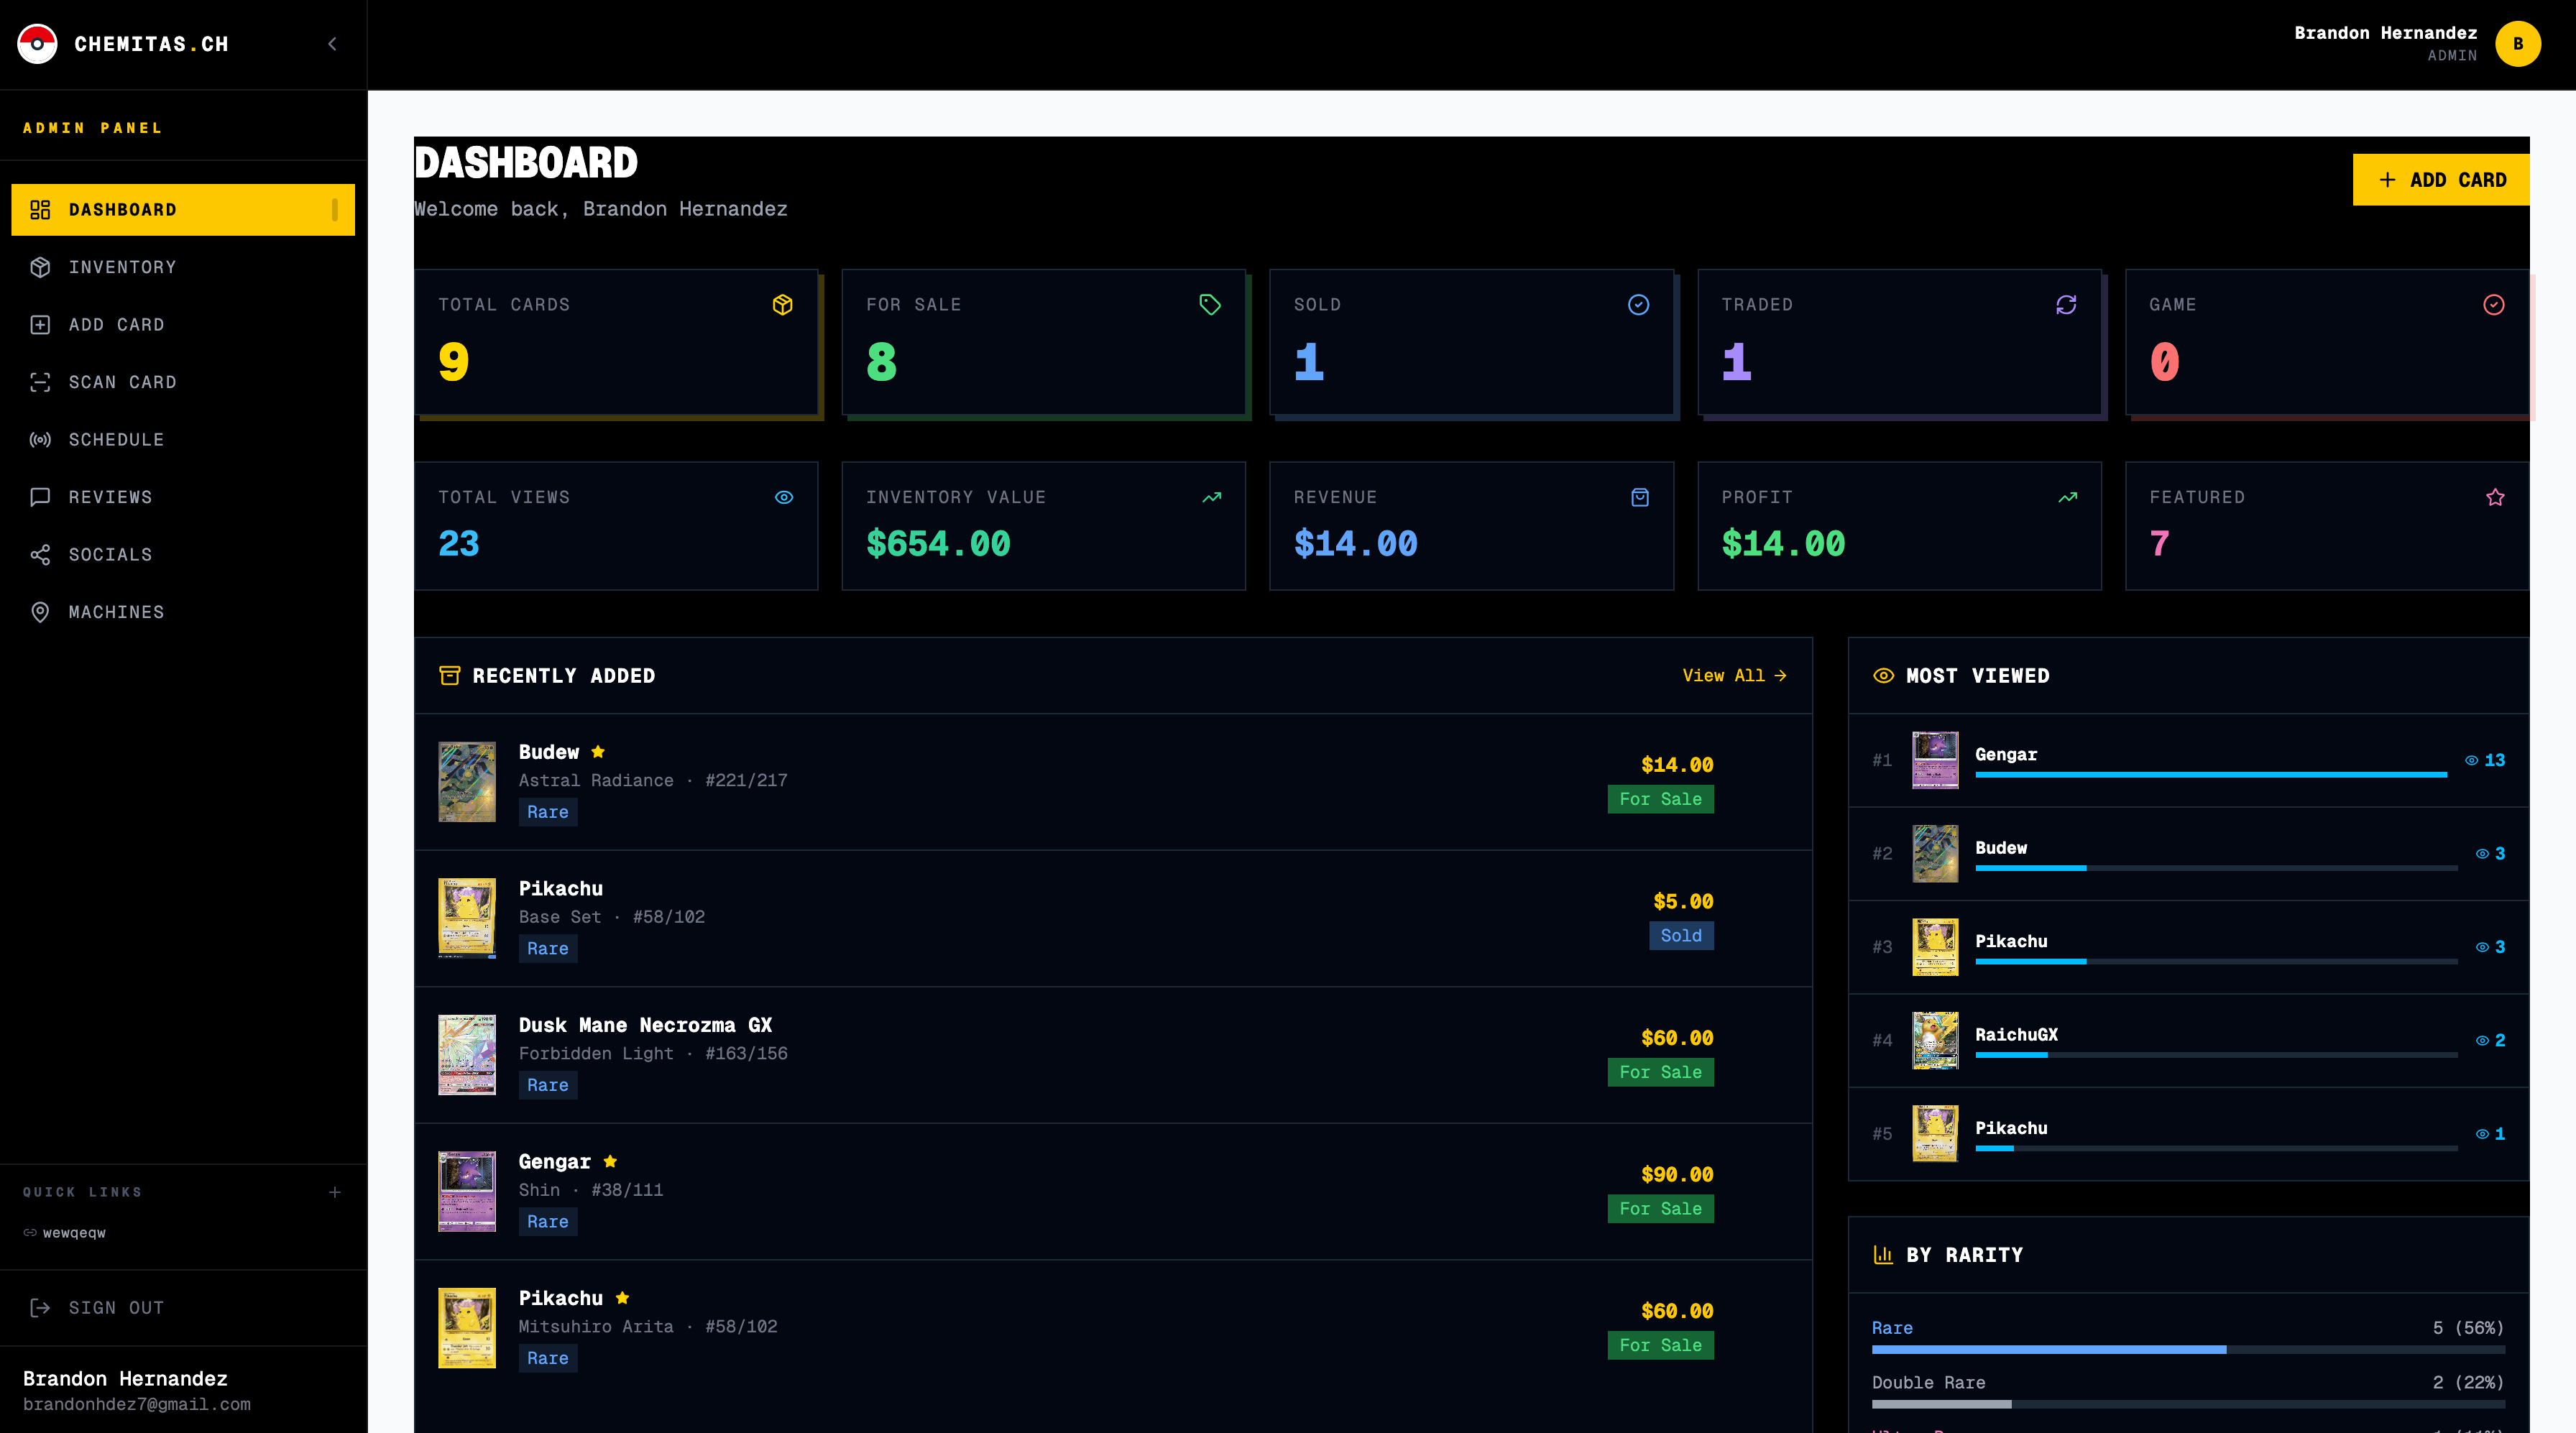2576x1433 pixels.
Task: Click the Profit trending-up icon
Action: pyautogui.click(x=2068, y=497)
